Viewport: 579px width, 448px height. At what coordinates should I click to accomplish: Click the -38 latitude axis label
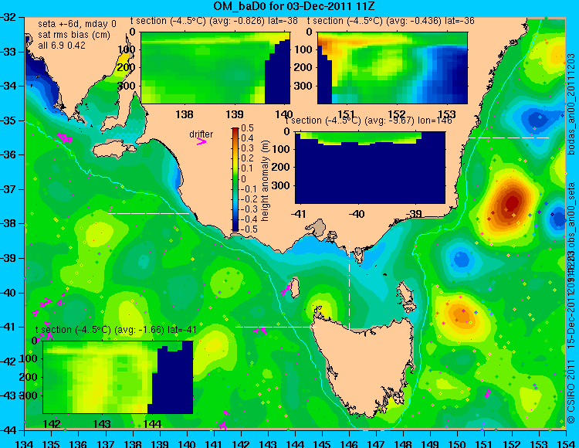click(x=8, y=223)
